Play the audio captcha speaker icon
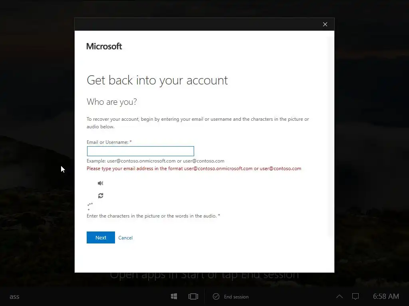Screen dimensions: 409x306 point(100,183)
